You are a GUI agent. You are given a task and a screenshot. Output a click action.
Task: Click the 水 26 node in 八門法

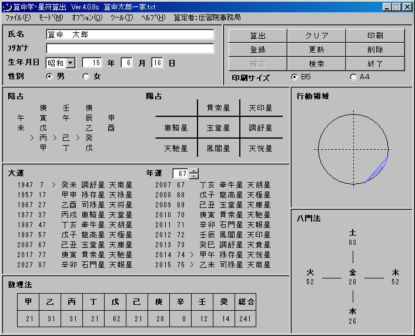coord(353,316)
